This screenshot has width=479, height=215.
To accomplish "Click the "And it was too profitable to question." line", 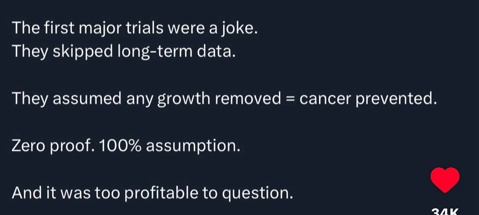I will (152, 193).
